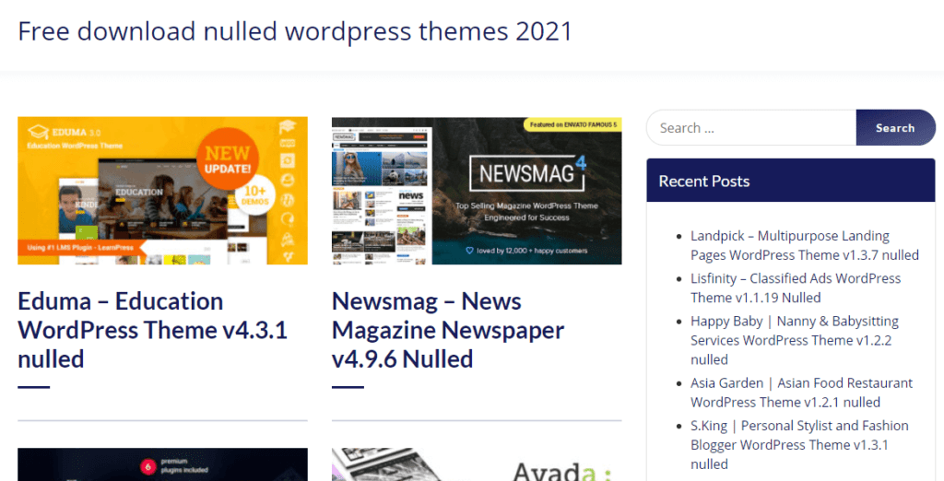Click the Recent Posts widget heading
This screenshot has height=481, width=944.
[703, 182]
